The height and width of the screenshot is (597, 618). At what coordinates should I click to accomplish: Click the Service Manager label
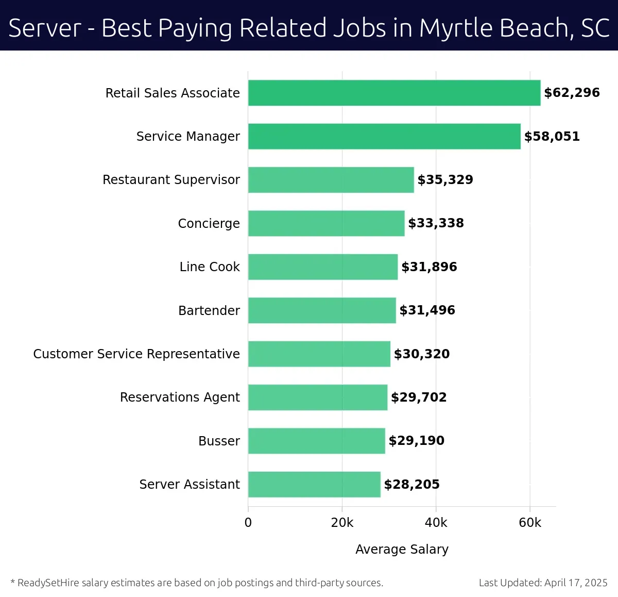[x=188, y=137]
